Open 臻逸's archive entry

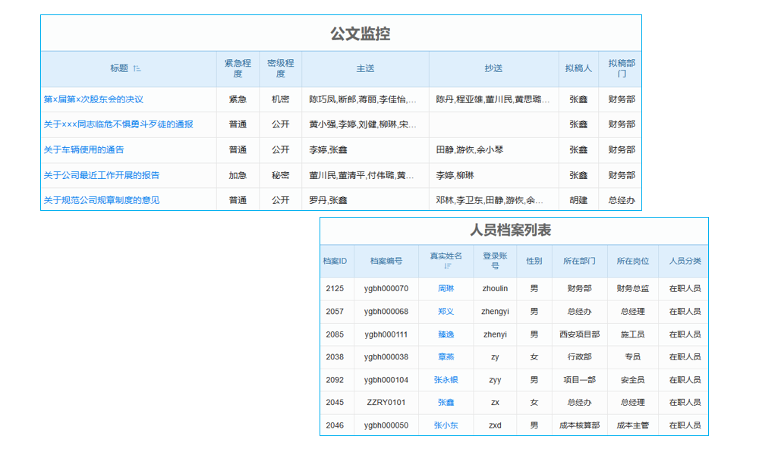[445, 334]
